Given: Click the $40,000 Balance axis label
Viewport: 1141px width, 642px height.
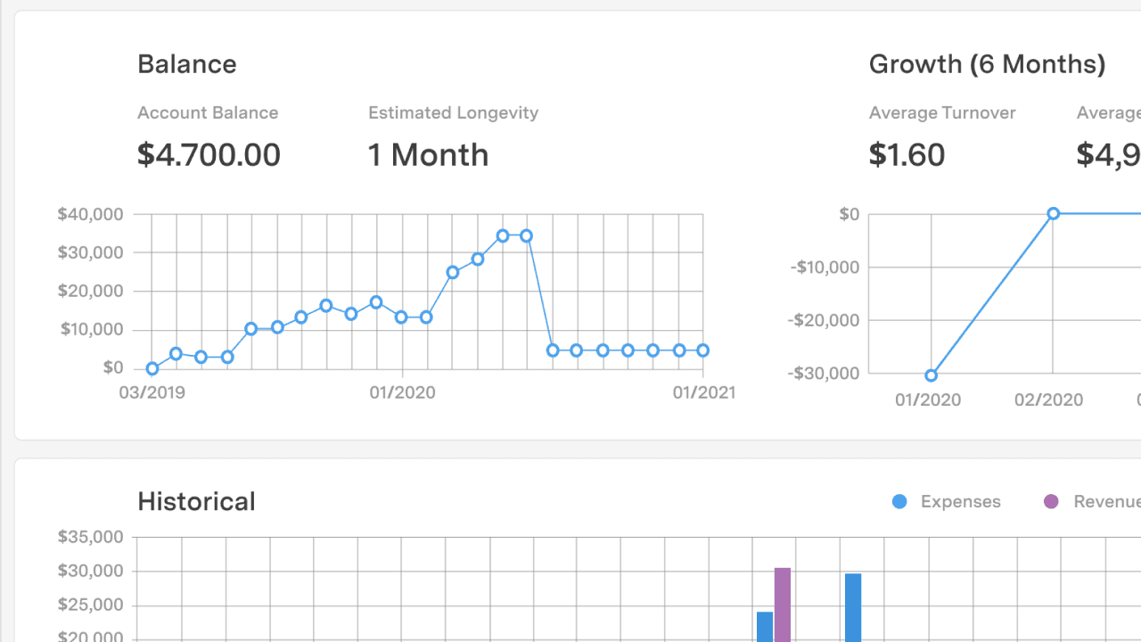Looking at the screenshot, I should (x=90, y=214).
